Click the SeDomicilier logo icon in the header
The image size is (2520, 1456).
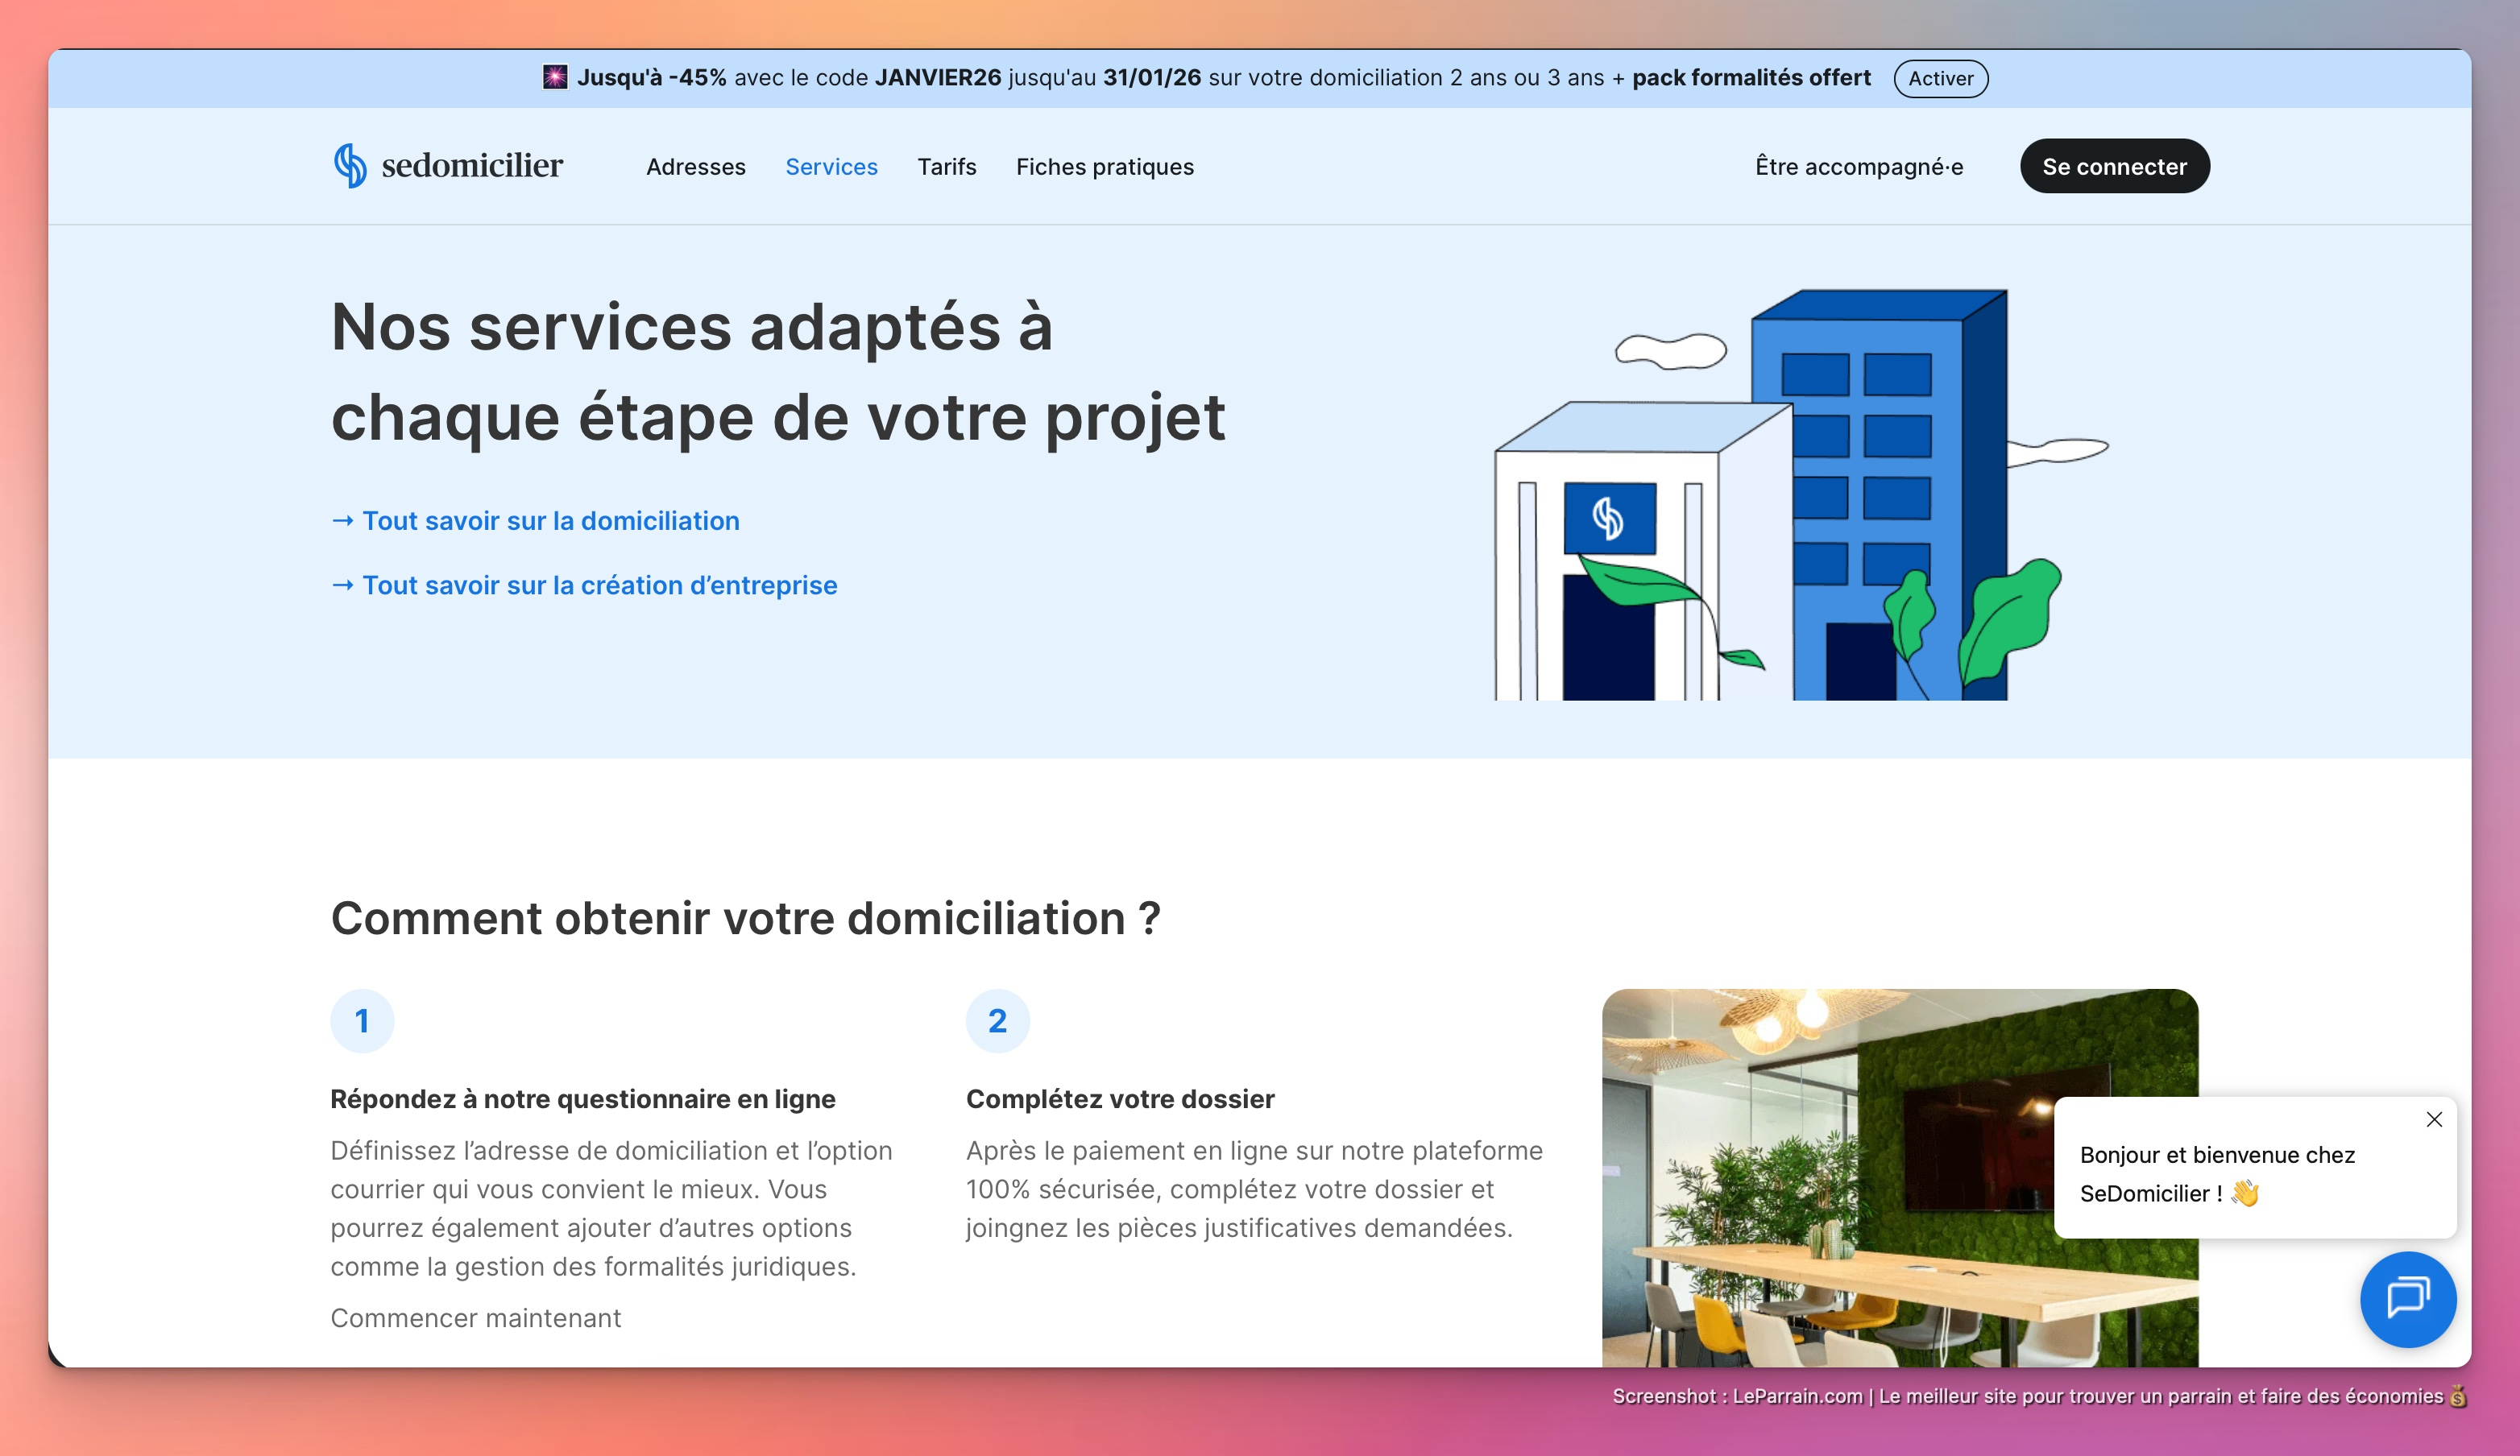pos(349,165)
